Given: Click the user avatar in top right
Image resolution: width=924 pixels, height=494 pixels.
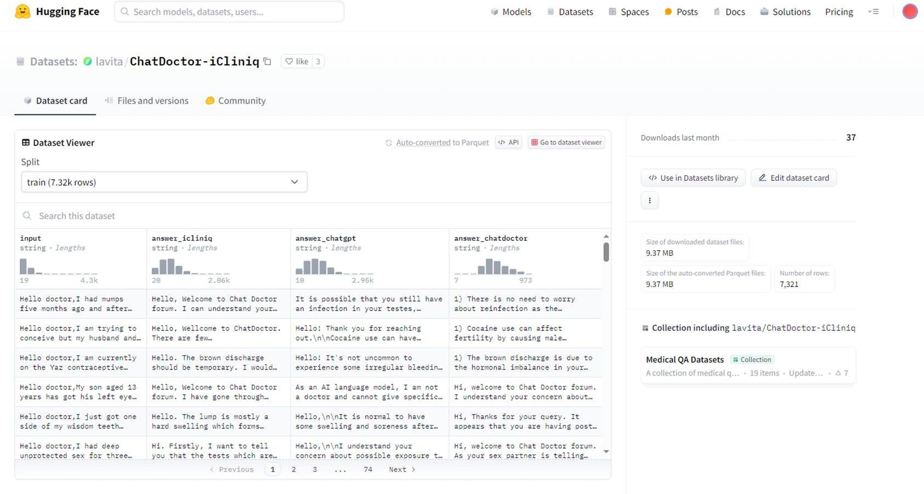Looking at the screenshot, I should 910,12.
